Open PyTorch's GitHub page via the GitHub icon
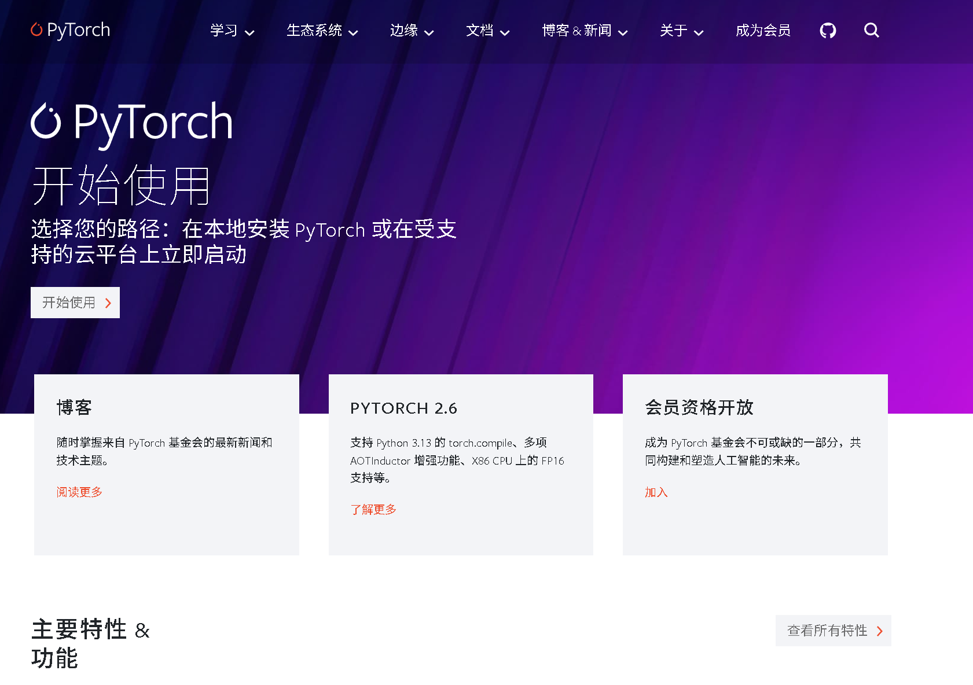 pos(828,31)
